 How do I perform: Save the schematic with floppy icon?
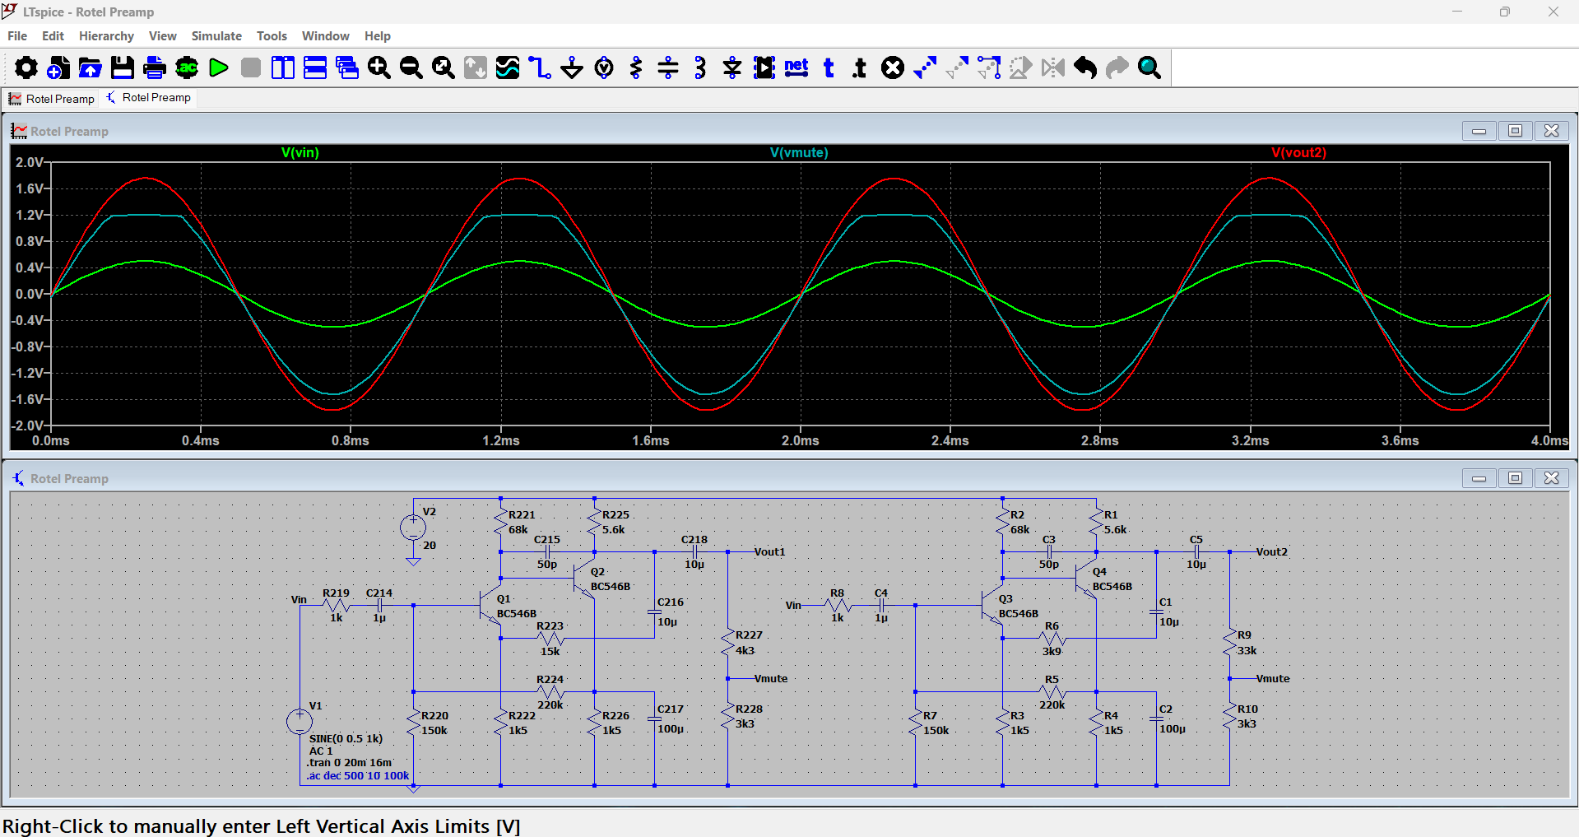point(123,67)
